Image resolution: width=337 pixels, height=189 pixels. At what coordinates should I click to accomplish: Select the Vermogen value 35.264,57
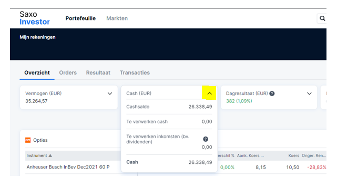[36, 101]
